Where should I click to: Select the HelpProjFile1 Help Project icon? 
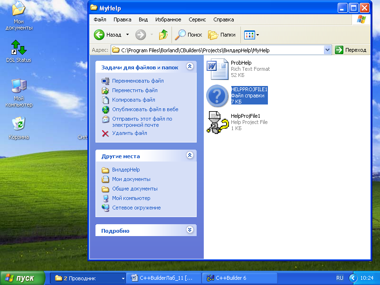(x=218, y=122)
